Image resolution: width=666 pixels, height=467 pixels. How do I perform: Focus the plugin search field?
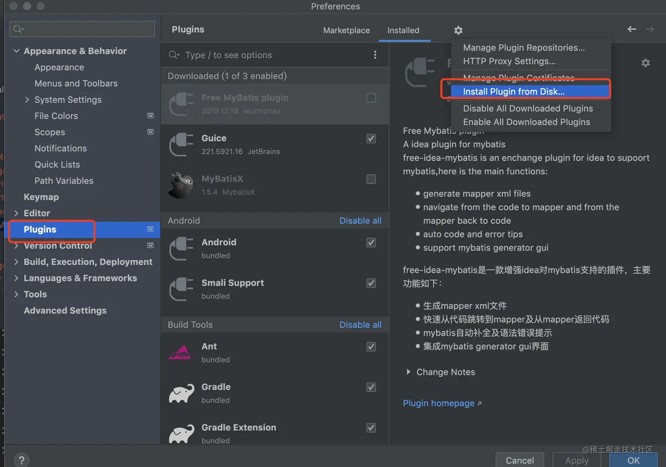[x=269, y=55]
